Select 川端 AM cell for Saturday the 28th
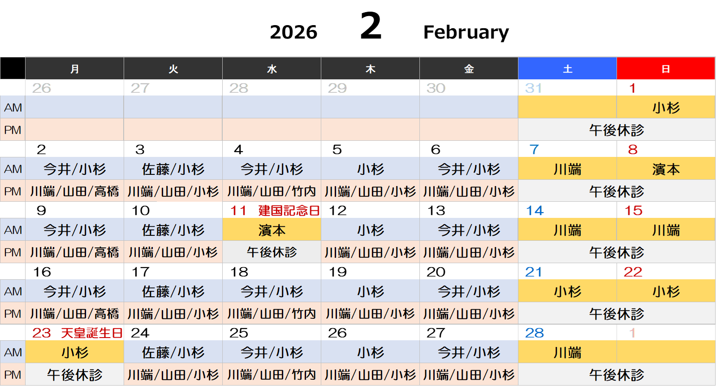 (x=567, y=352)
